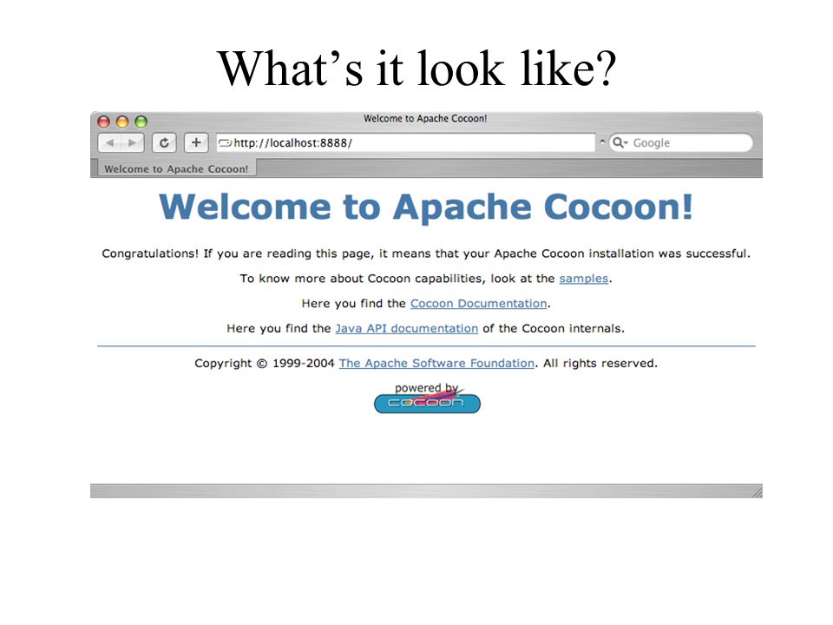Click the small arrow beside the address bar

click(x=602, y=141)
